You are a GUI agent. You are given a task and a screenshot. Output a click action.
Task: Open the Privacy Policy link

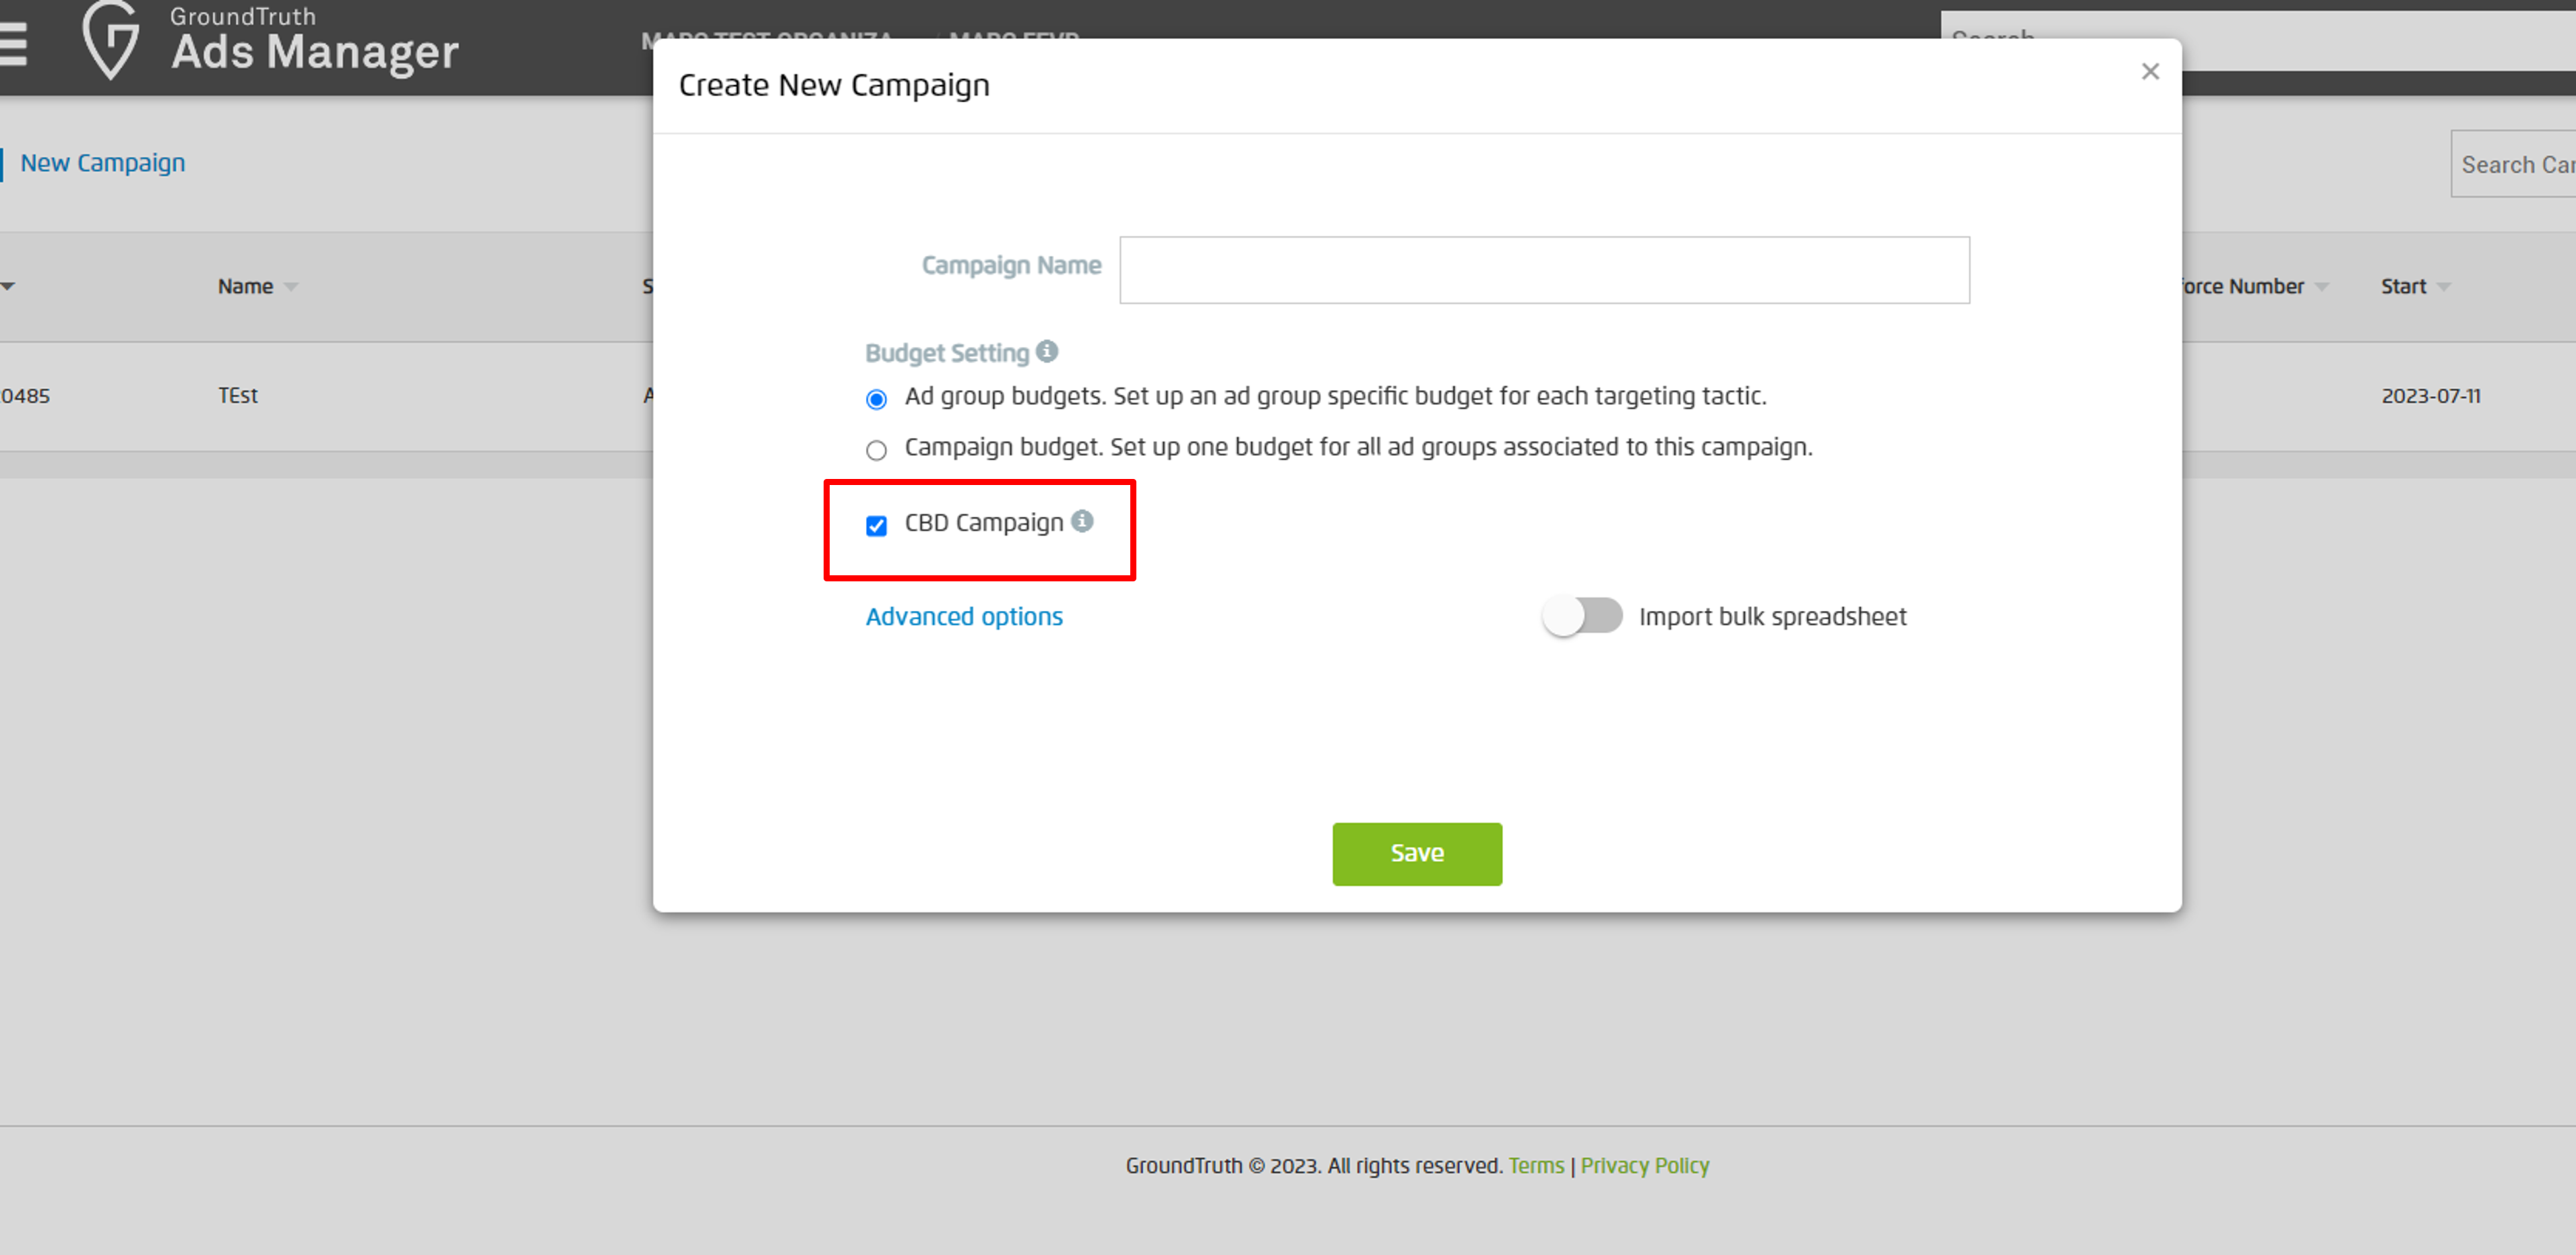coord(1644,1165)
